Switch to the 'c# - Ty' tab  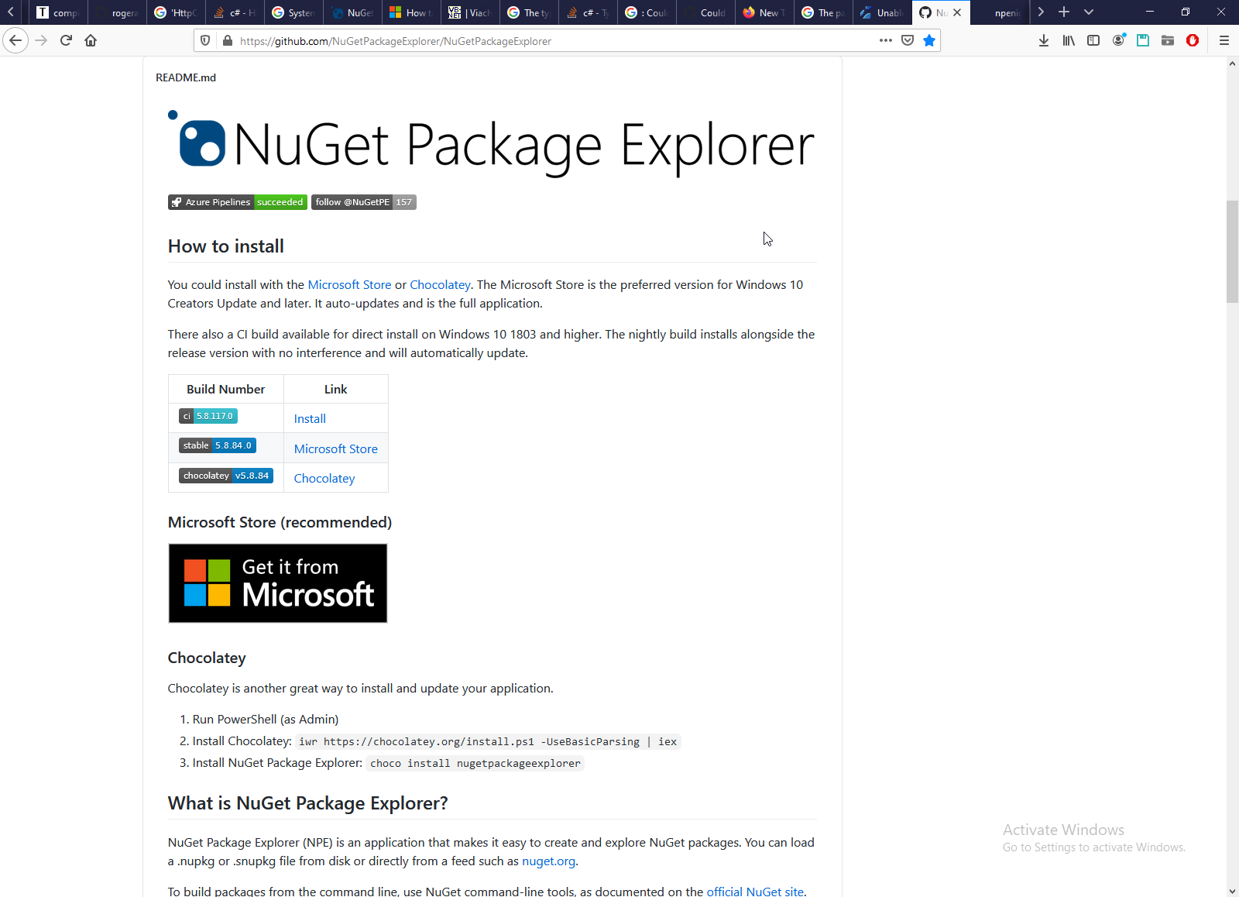(x=587, y=12)
